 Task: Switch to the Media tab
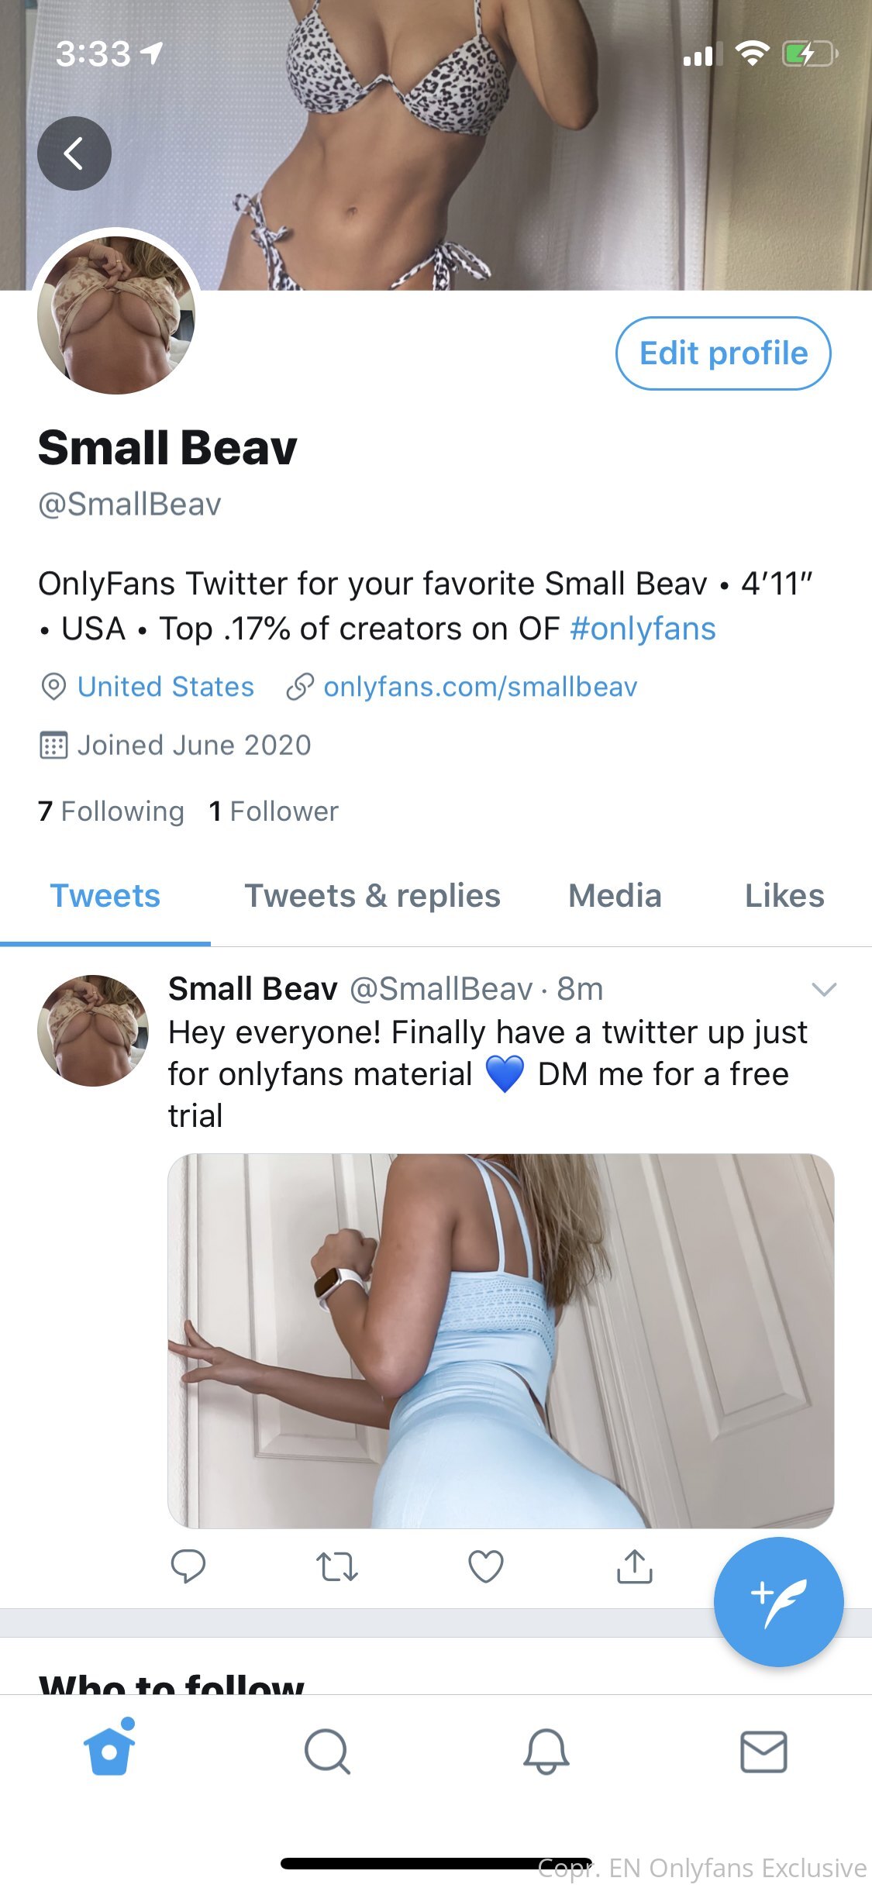[615, 896]
